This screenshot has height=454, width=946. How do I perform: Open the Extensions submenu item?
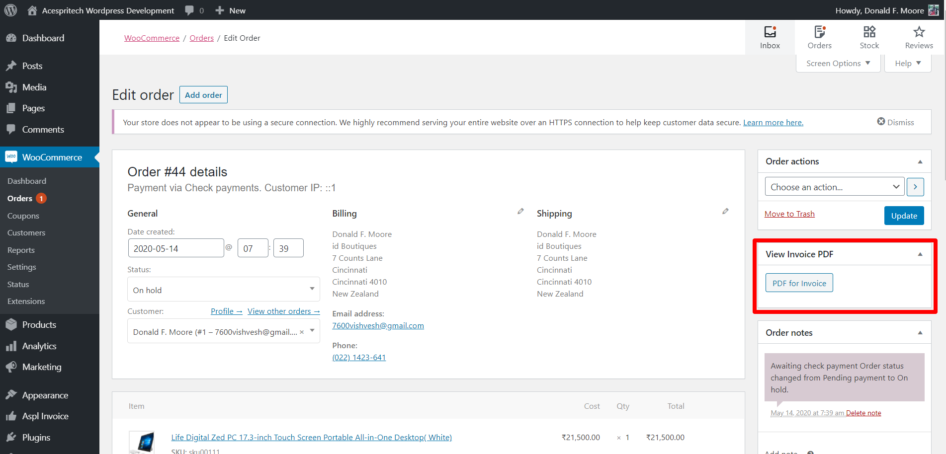click(26, 301)
